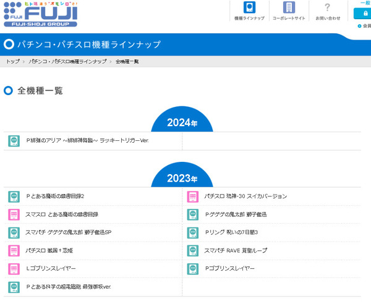Open スマパチ ゲゲゲの鬼太郎 獅子奮迅SP link
The height and width of the screenshot is (304, 371).
click(x=69, y=232)
